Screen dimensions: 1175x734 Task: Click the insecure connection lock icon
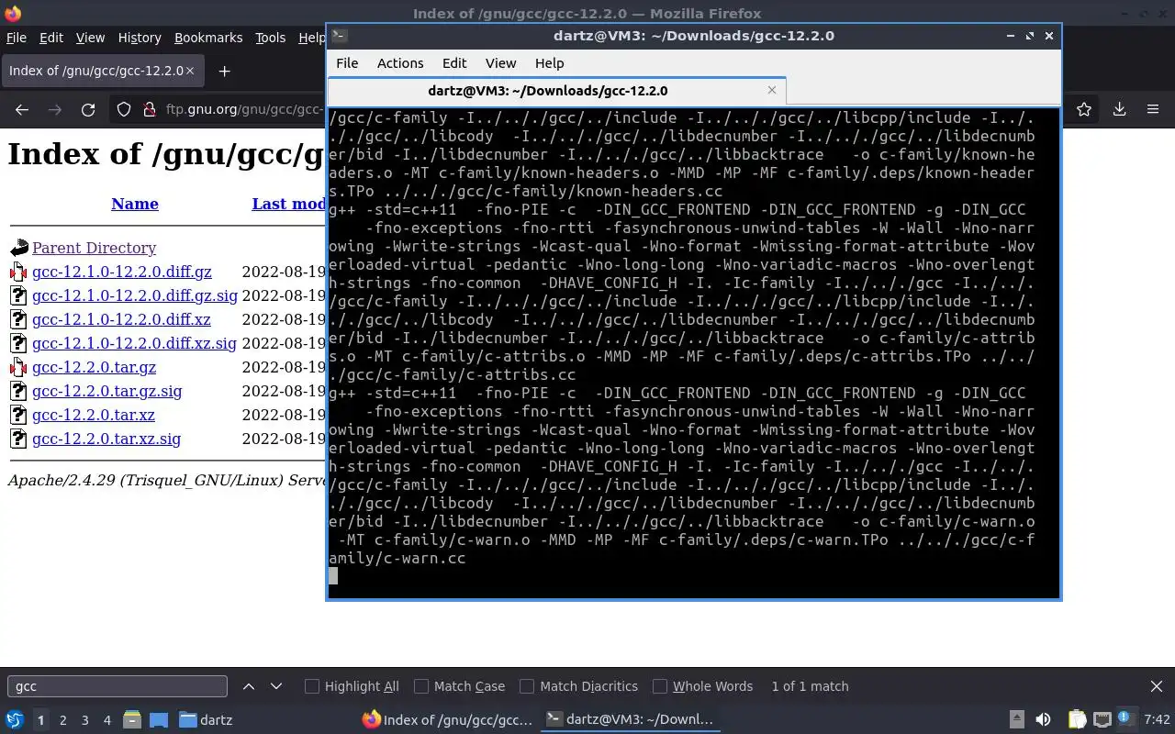(149, 109)
